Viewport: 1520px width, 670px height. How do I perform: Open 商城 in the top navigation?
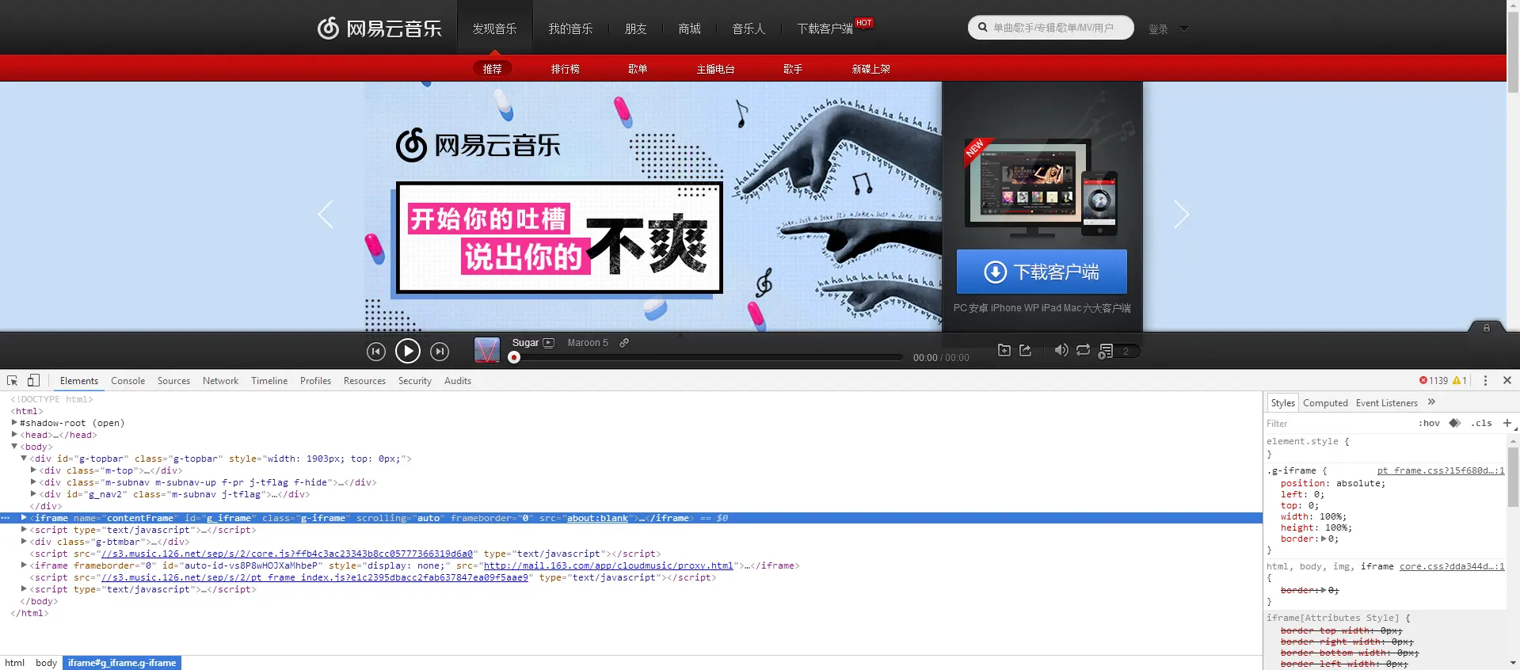689,29
